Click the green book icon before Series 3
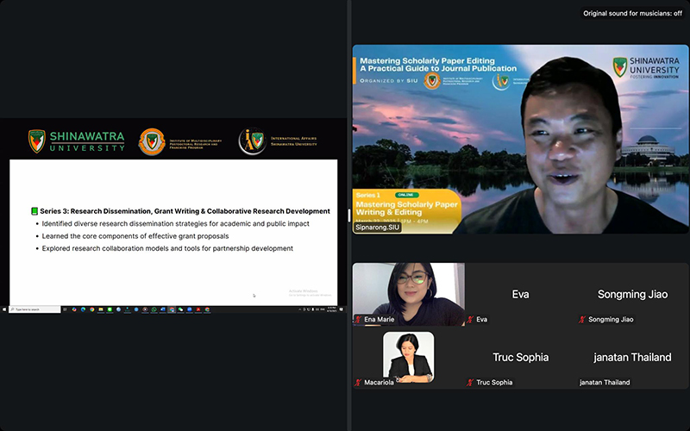The image size is (690, 431). 34,211
